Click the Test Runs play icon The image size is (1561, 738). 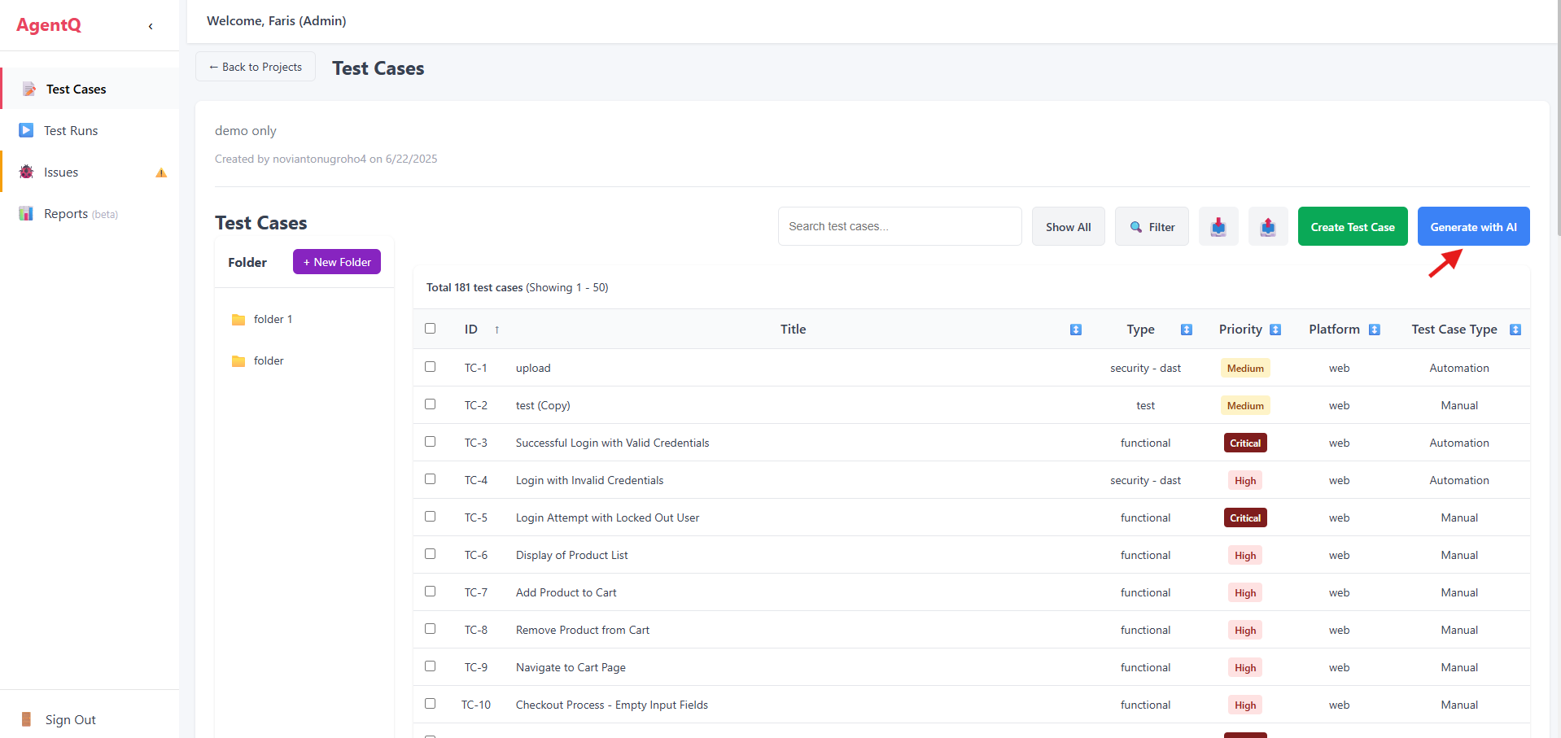24,130
